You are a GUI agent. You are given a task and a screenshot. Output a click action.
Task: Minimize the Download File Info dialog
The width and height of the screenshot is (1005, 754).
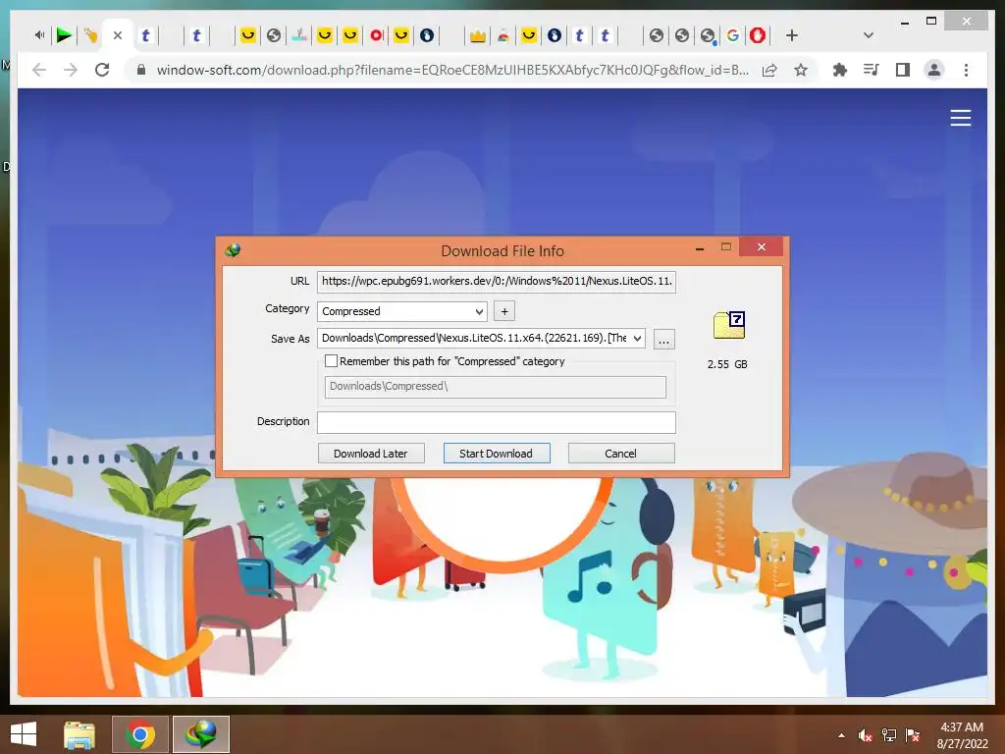pos(700,247)
